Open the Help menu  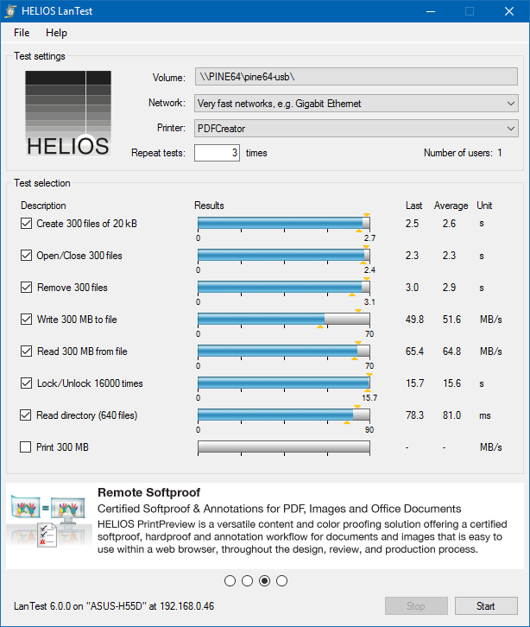click(56, 33)
